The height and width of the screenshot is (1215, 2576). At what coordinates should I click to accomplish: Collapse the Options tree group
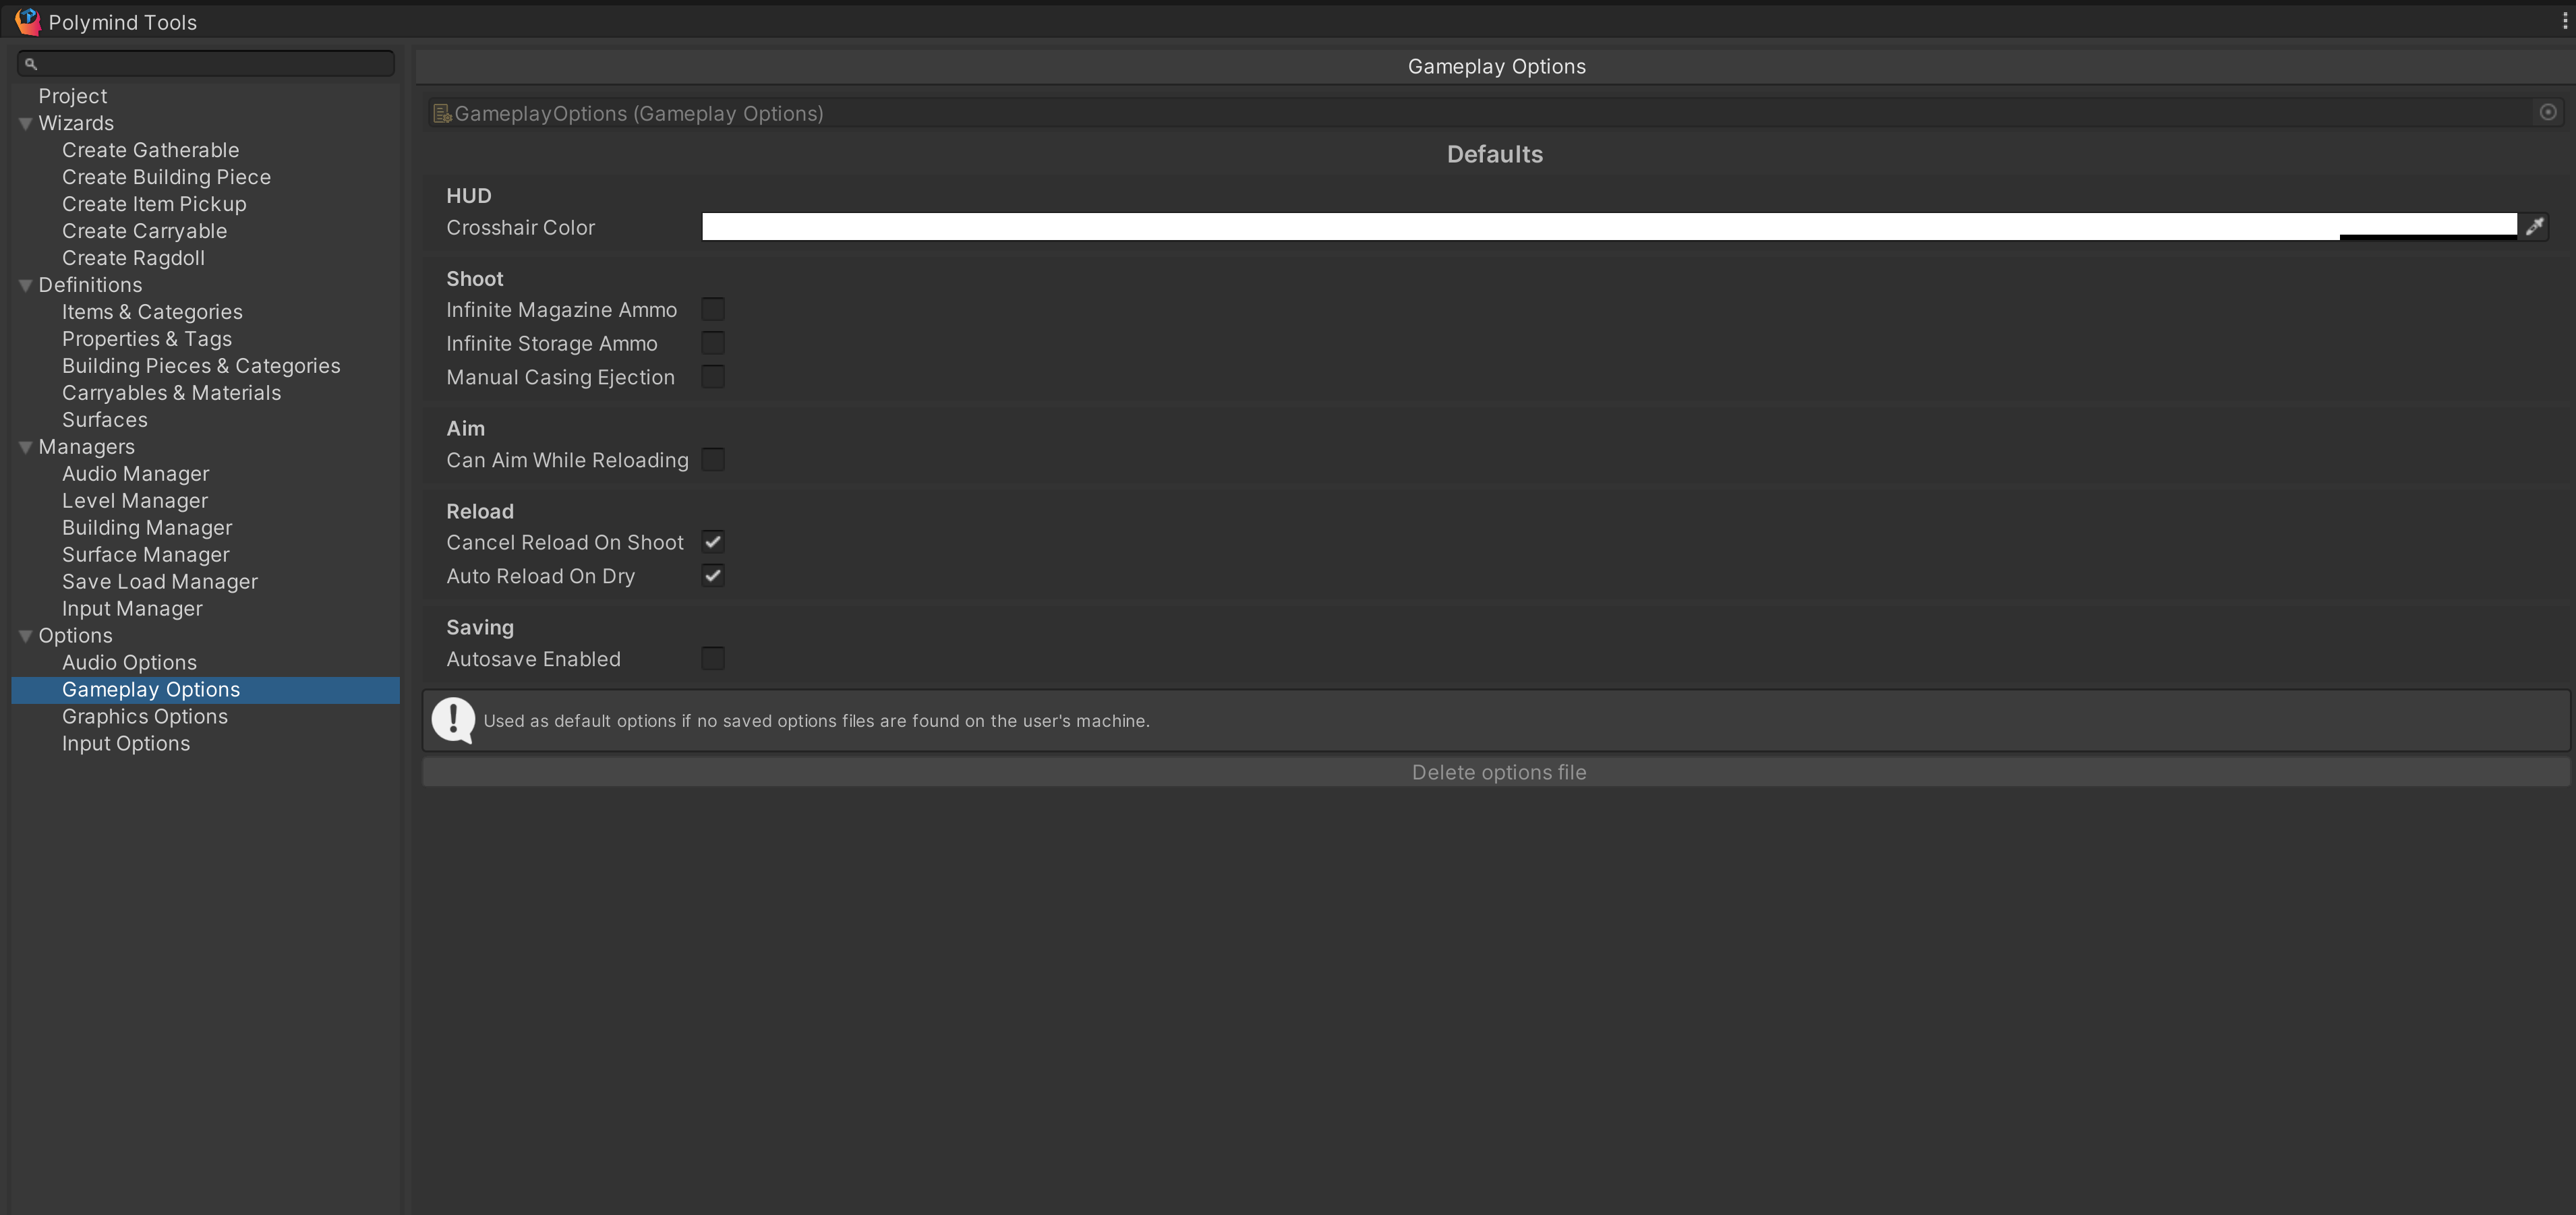pyautogui.click(x=26, y=637)
